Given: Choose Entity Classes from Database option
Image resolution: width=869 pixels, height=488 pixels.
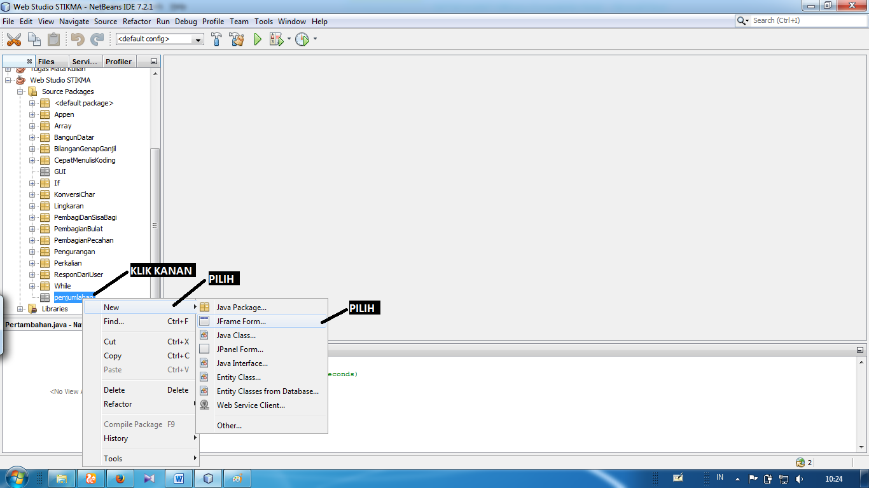Looking at the screenshot, I should (267, 391).
